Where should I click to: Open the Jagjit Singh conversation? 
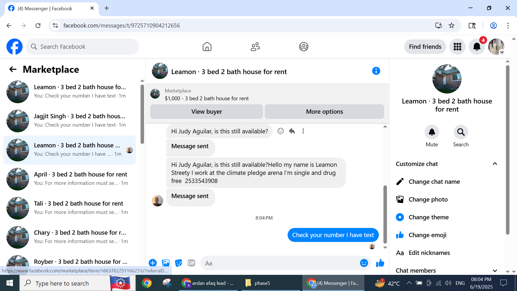tap(69, 121)
